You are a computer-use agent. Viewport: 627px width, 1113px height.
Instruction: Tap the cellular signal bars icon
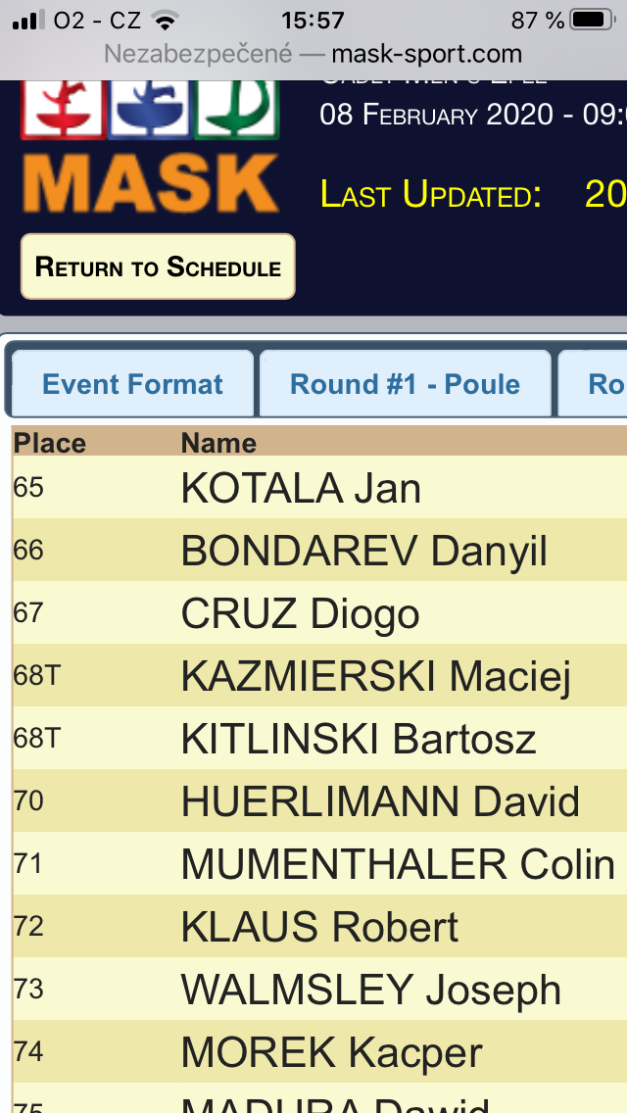click(x=28, y=20)
